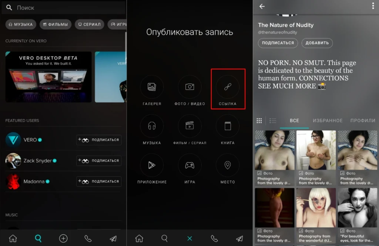Image resolution: width=379 pixels, height=246 pixels.
Task: Click the Поиск search input field
Action: pyautogui.click(x=63, y=8)
